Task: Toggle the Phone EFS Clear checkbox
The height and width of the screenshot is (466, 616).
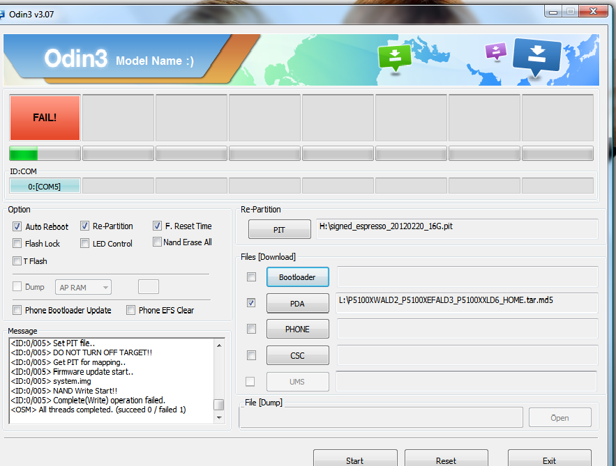Action: coord(130,310)
